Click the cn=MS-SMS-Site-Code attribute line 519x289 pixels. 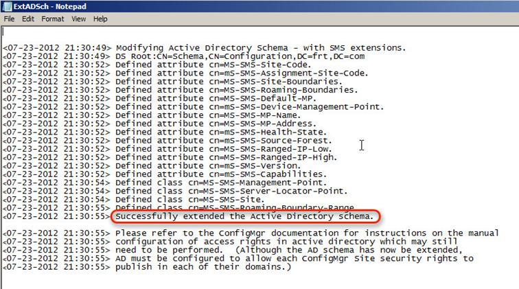pos(157,65)
